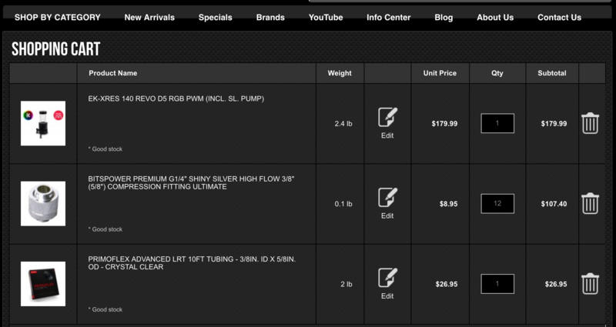Open EK-XRES 140 REVO D5 product thumbnail
Screen dimensions: 616x327
[x=43, y=123]
